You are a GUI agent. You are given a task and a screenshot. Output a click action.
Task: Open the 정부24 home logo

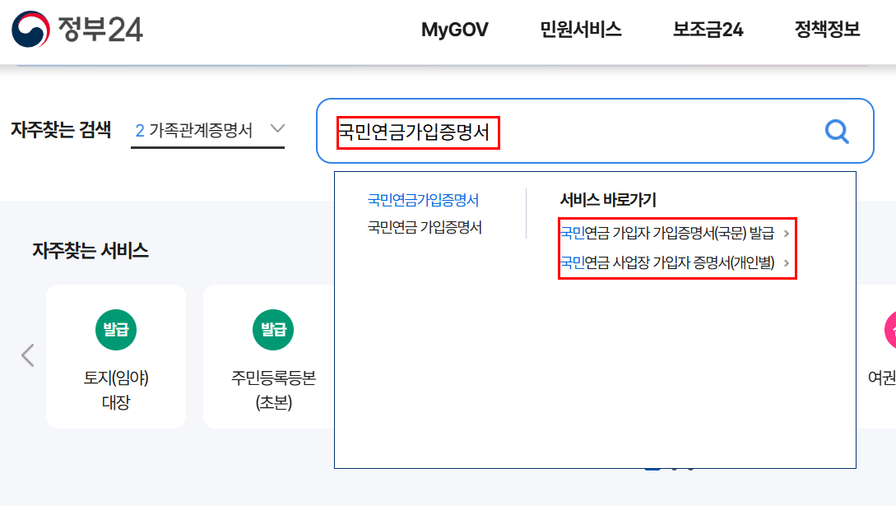77,29
